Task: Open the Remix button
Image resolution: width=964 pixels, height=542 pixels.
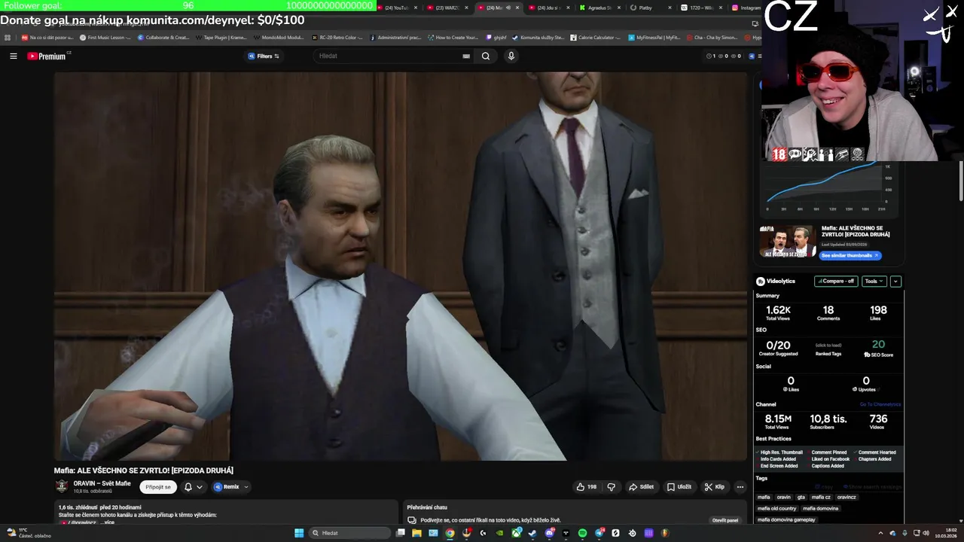Action: coord(227,487)
